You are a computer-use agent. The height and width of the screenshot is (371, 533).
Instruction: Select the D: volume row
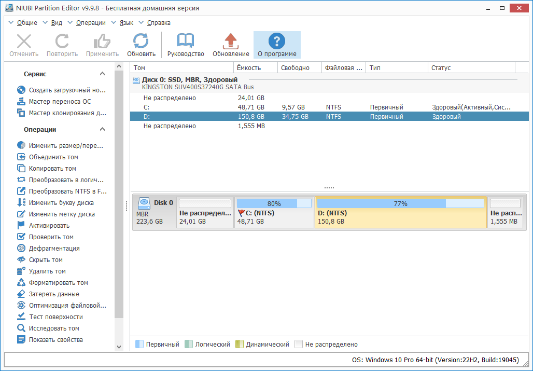point(329,116)
